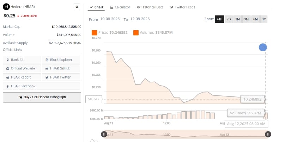Screen dimensions: 291x142
Task: Click the $0.25 current price text
Action: 10,16
